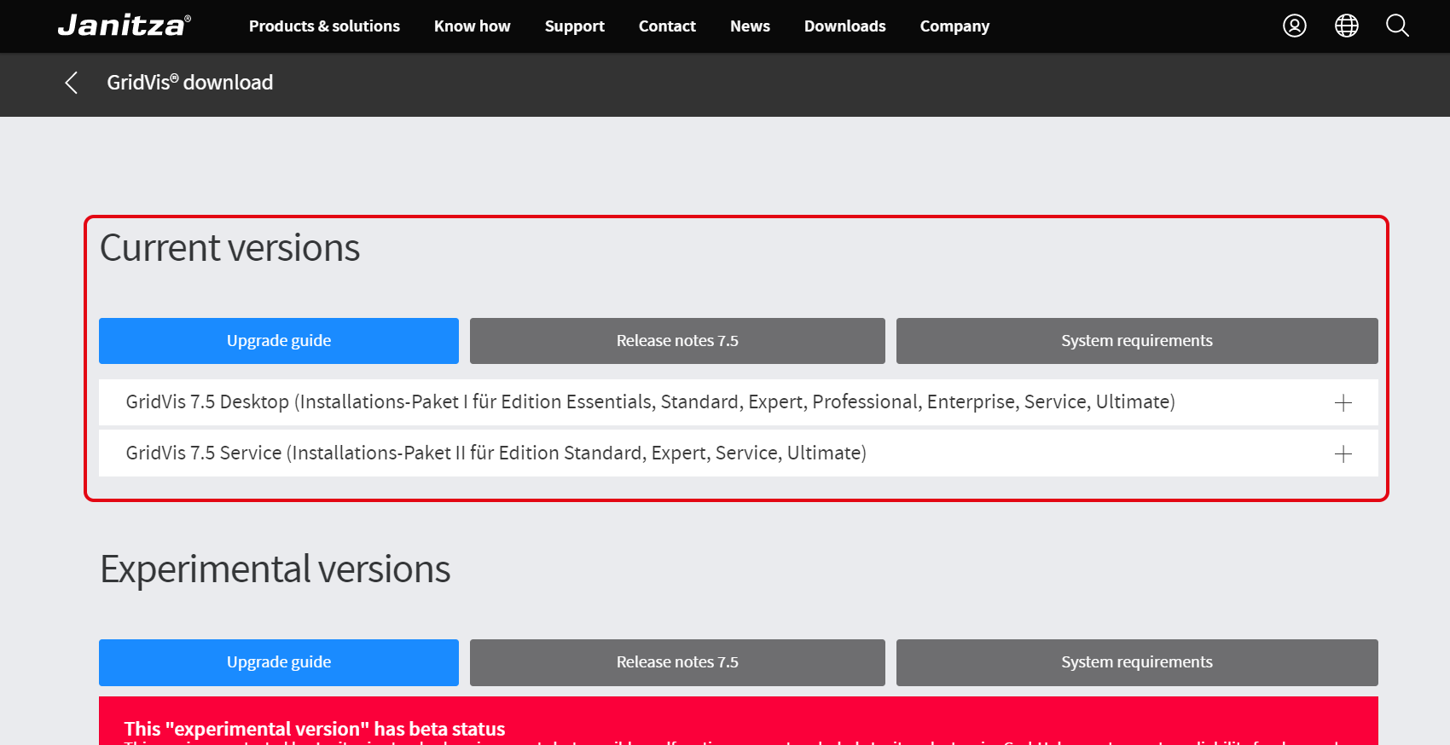
Task: Open the Products & solutions menu
Action: coord(324,26)
